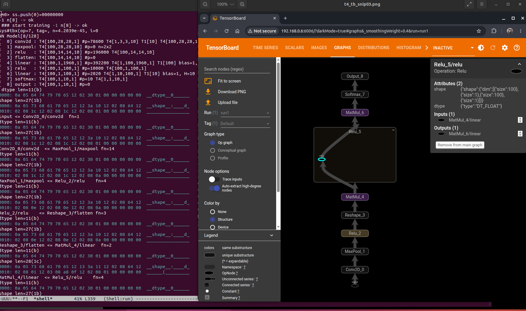Toggle dark mode brightness icon in TensorBoard header

pos(481,48)
